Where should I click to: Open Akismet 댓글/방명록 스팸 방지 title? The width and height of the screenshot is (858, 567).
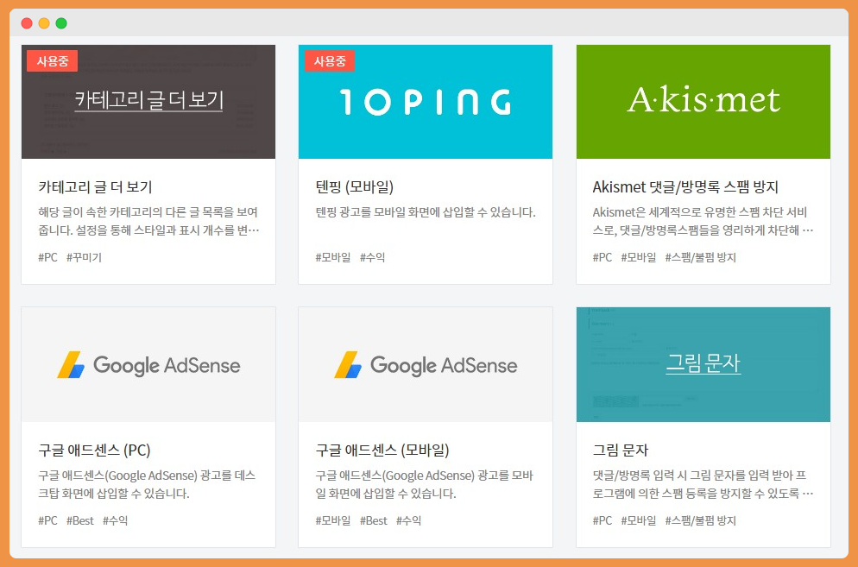point(685,187)
